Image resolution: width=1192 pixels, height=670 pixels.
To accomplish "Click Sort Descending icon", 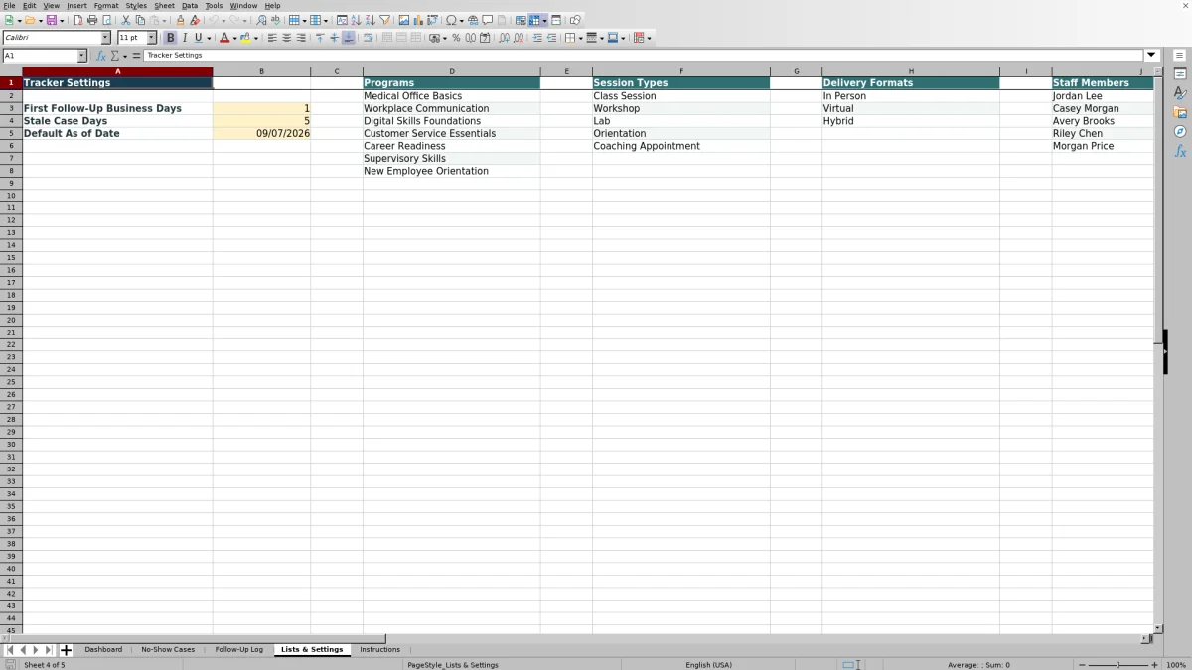I will tap(370, 20).
